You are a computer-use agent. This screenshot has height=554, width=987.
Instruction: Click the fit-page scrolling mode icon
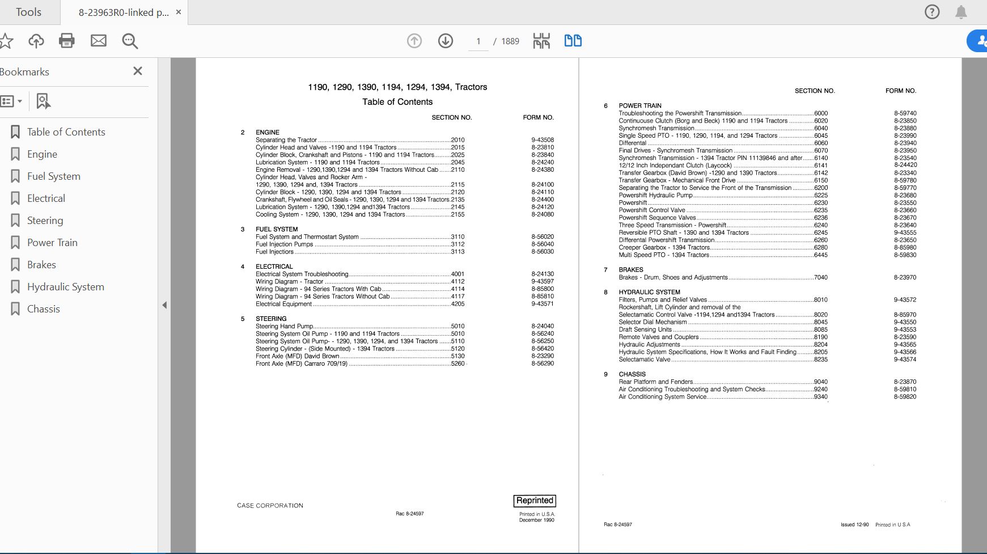click(x=541, y=41)
